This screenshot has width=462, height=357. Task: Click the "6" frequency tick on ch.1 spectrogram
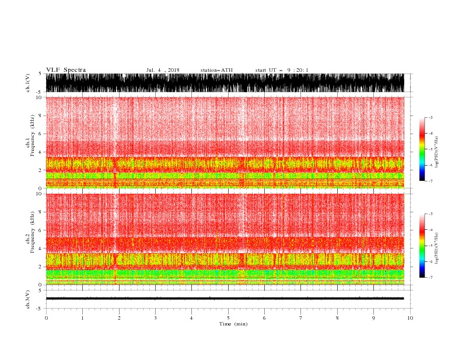point(41,134)
